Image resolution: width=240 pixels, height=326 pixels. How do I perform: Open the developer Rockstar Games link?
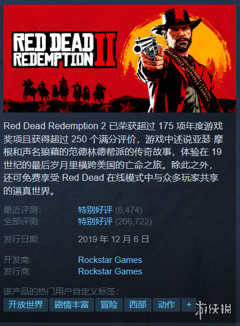[x=110, y=260]
